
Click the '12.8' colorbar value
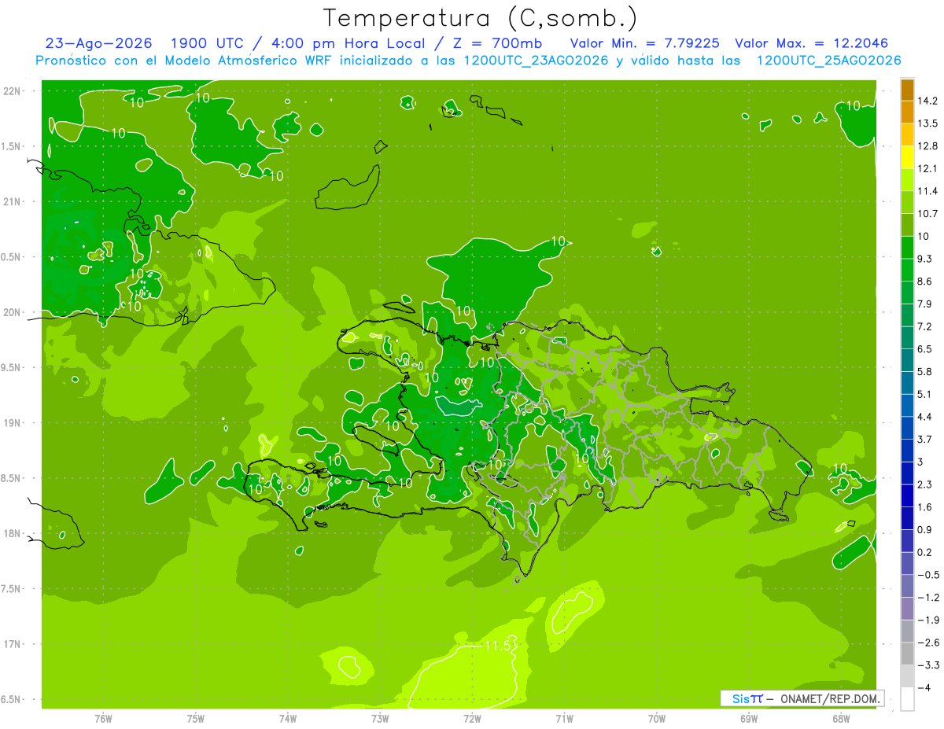pos(927,146)
